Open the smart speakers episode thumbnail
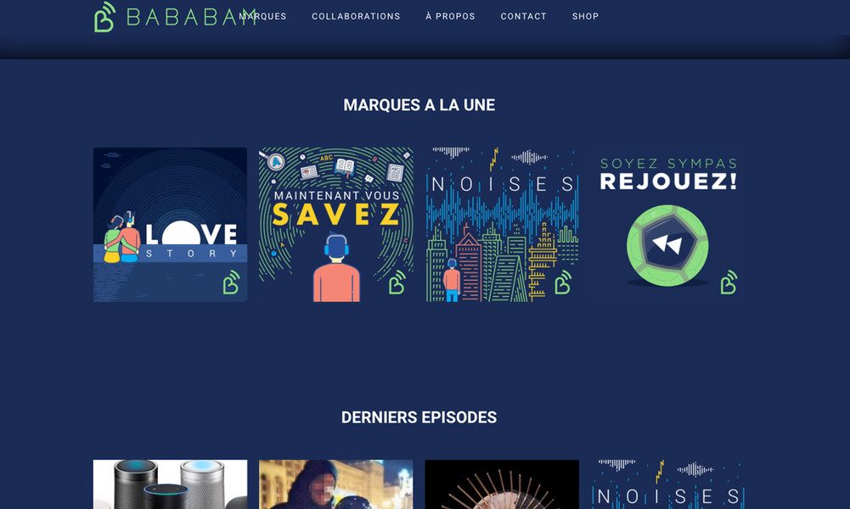 (170, 484)
